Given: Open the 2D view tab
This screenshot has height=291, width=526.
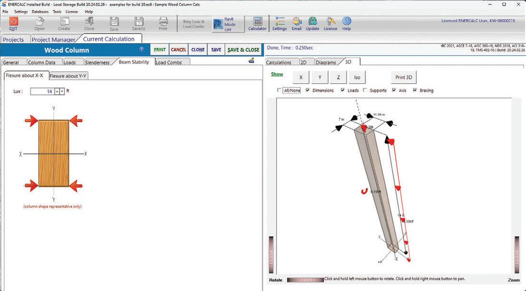Looking at the screenshot, I should [x=304, y=62].
